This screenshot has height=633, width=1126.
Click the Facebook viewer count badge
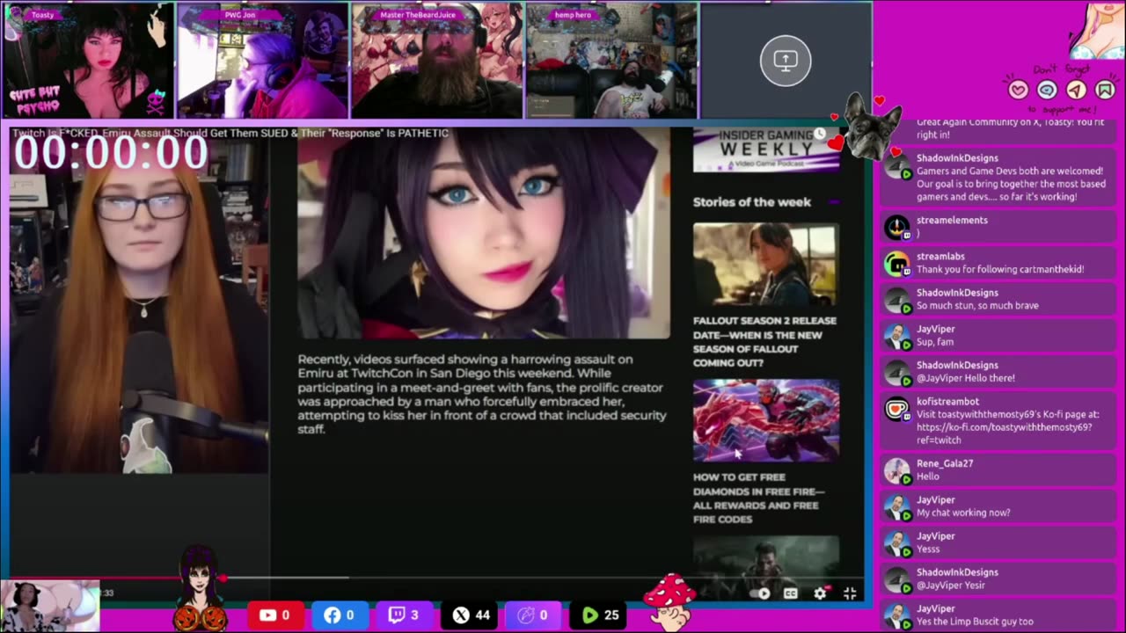339,615
